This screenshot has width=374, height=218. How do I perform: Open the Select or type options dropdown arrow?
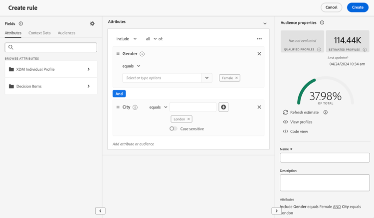(x=207, y=78)
